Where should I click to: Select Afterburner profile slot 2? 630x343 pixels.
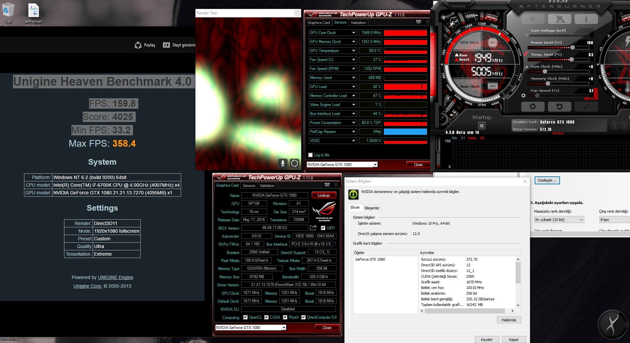tap(623, 126)
